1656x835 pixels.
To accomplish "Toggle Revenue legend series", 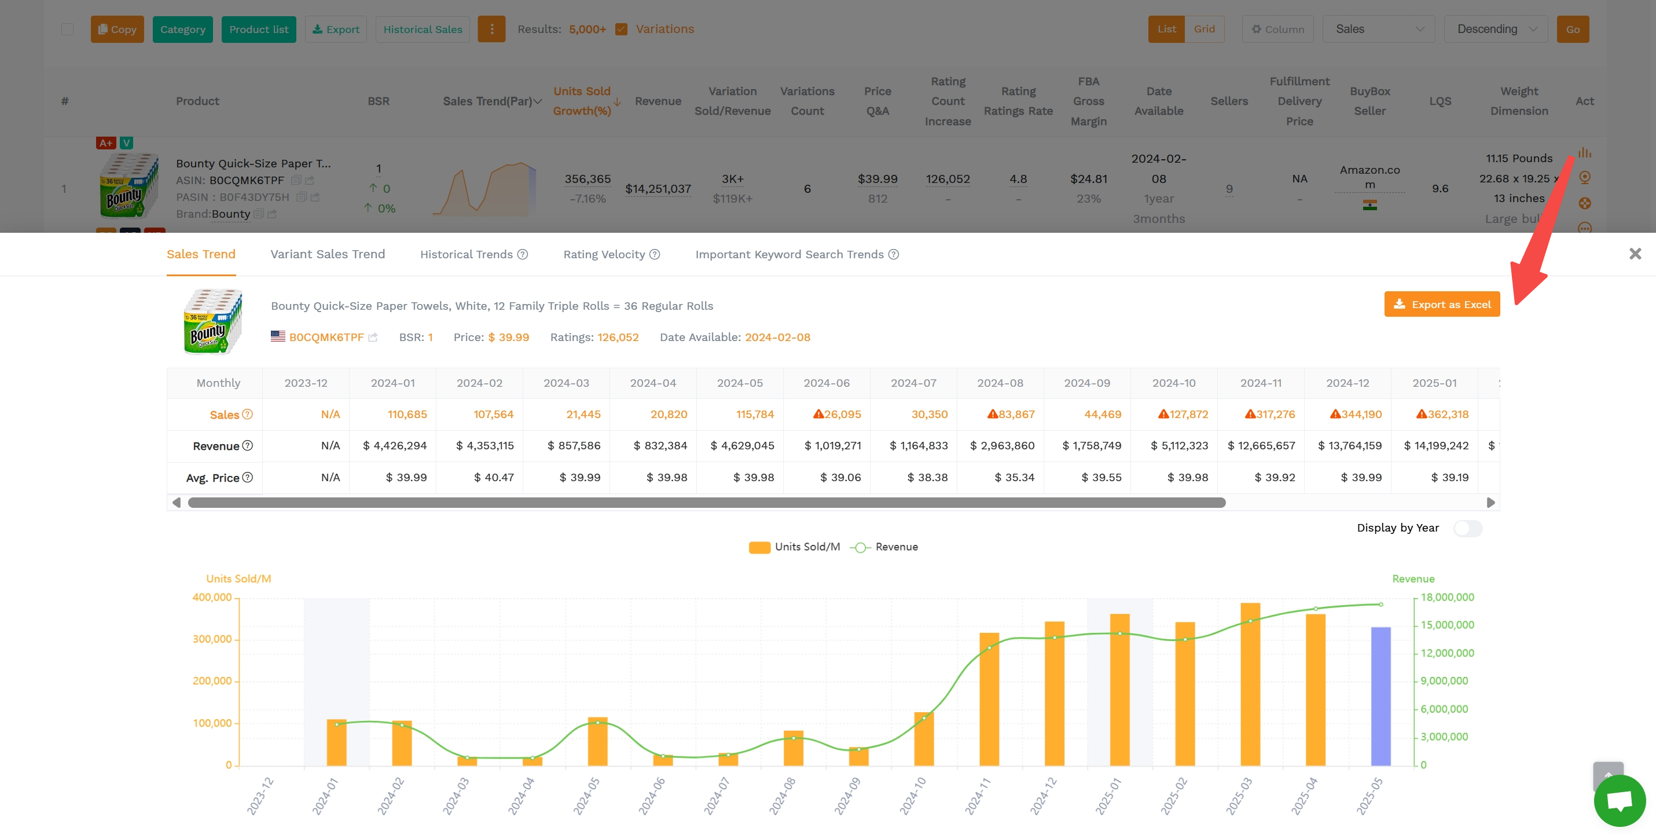I will [884, 547].
